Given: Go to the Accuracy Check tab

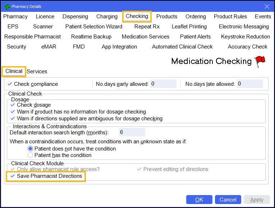Looking at the screenshot, I should (x=247, y=47).
